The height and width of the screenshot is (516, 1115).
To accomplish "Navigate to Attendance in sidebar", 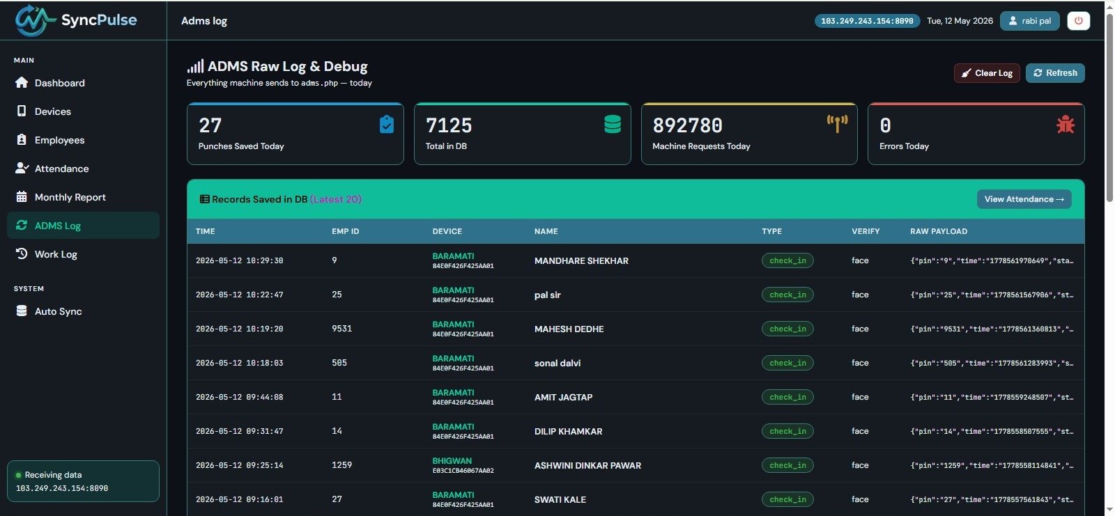I will 84,168.
